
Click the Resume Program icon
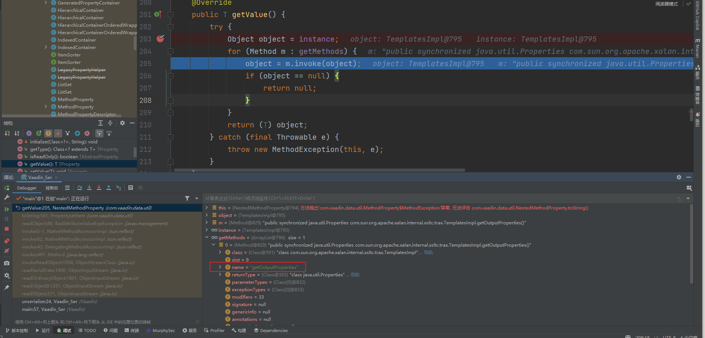7,209
